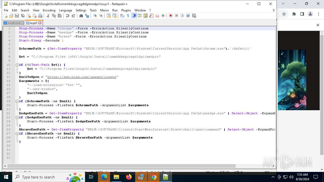The height and width of the screenshot is (182, 324).
Task: Click the Close document toolbar icon
Action: [x=29, y=16]
